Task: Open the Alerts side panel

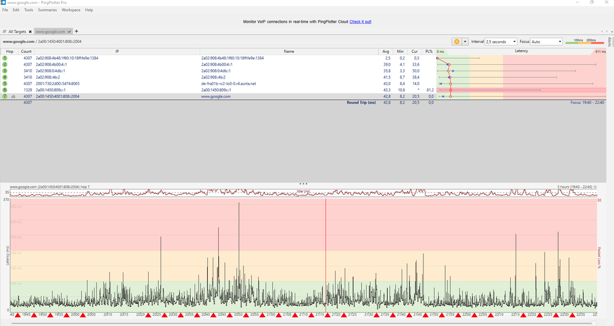Action: (x=610, y=42)
